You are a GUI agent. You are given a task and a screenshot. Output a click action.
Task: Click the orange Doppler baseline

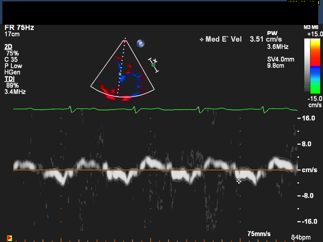click(153, 170)
